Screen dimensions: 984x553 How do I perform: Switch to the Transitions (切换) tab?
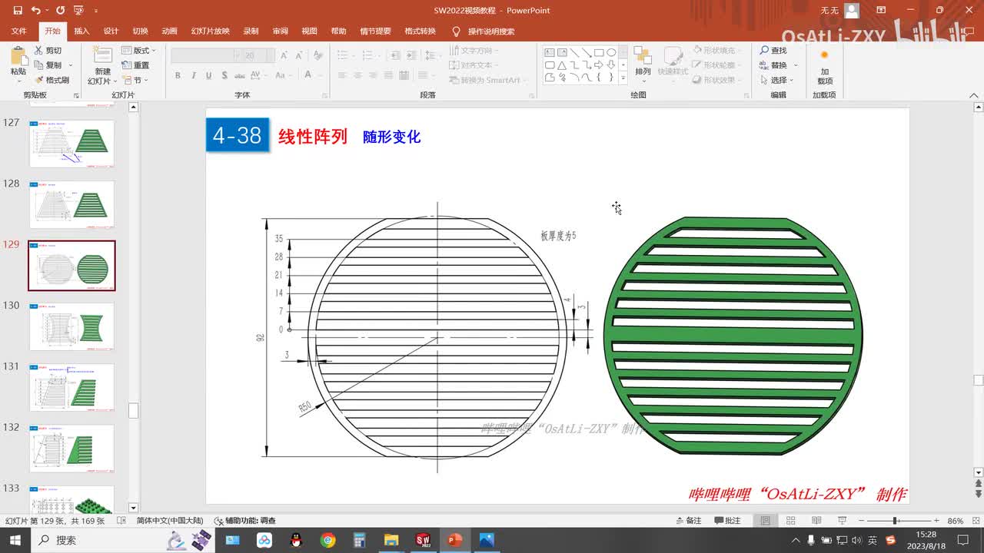(140, 31)
